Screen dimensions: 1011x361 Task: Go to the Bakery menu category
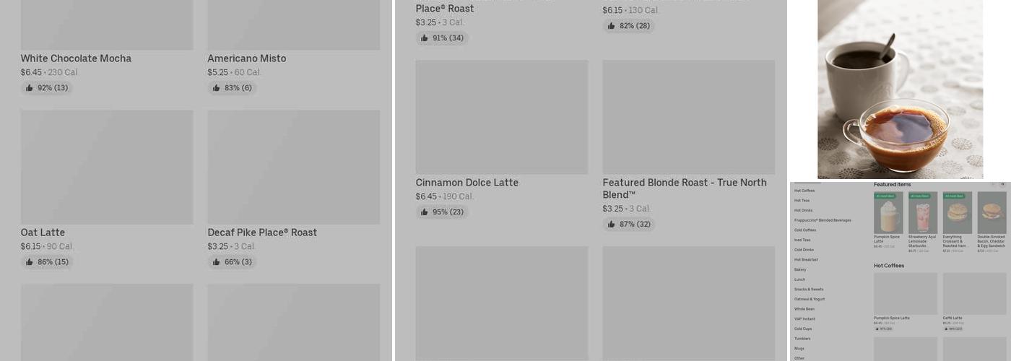pyautogui.click(x=800, y=269)
